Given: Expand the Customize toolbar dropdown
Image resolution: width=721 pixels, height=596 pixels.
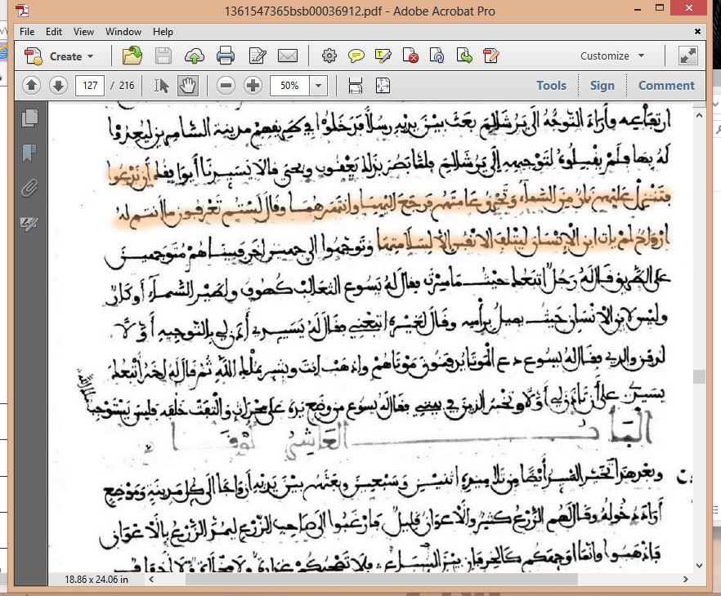Looking at the screenshot, I should point(612,56).
